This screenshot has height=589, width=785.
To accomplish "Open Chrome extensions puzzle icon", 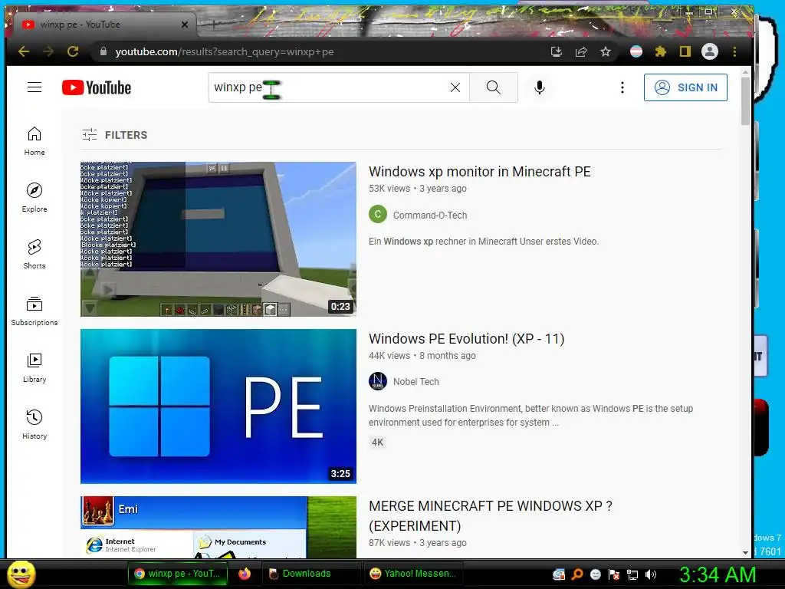I will point(661,51).
